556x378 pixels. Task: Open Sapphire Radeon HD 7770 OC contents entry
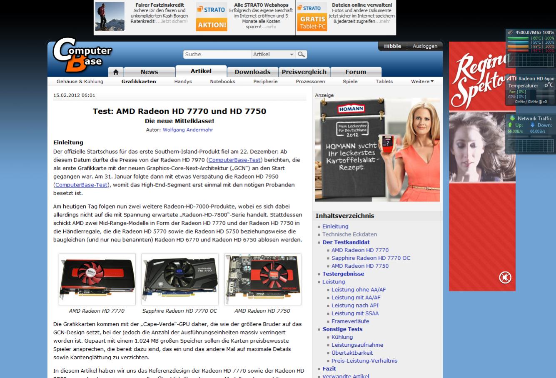pyautogui.click(x=371, y=258)
